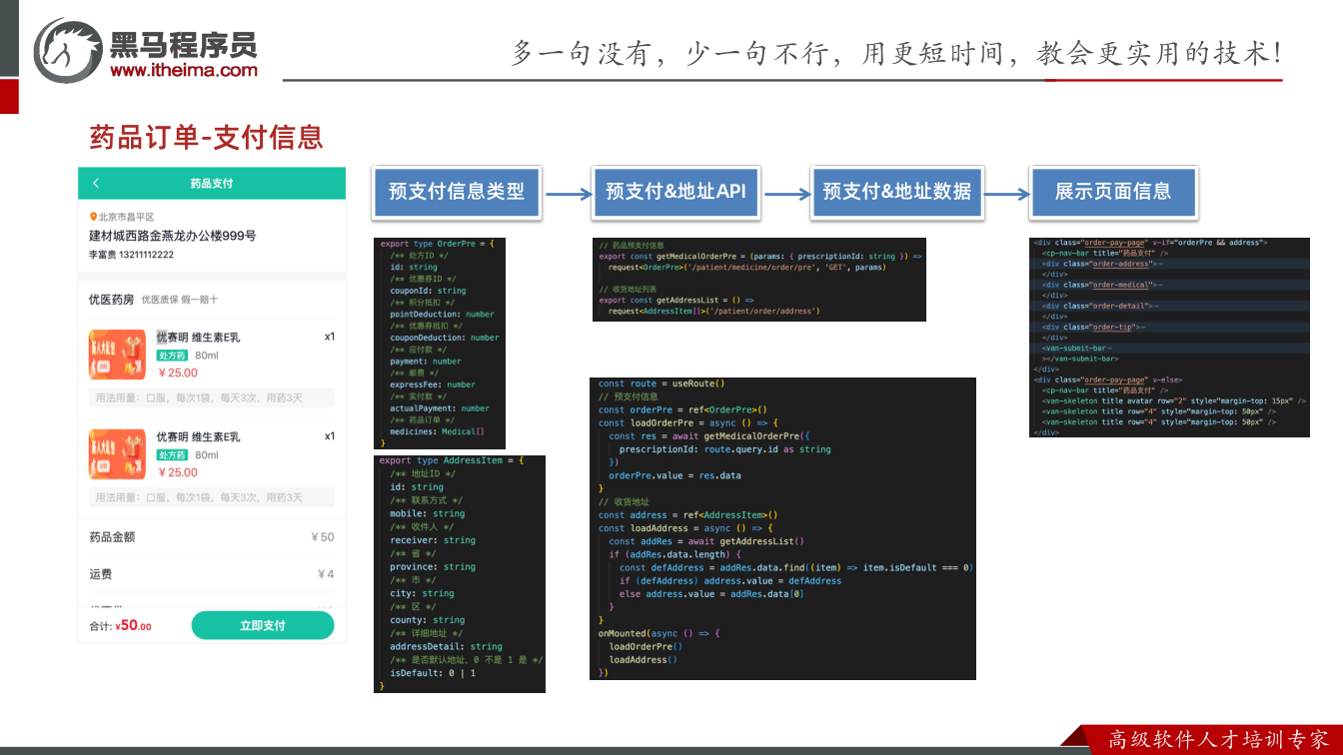
Task: Click the line 'export const getAddressList = () =>'
Action: [x=676, y=300]
